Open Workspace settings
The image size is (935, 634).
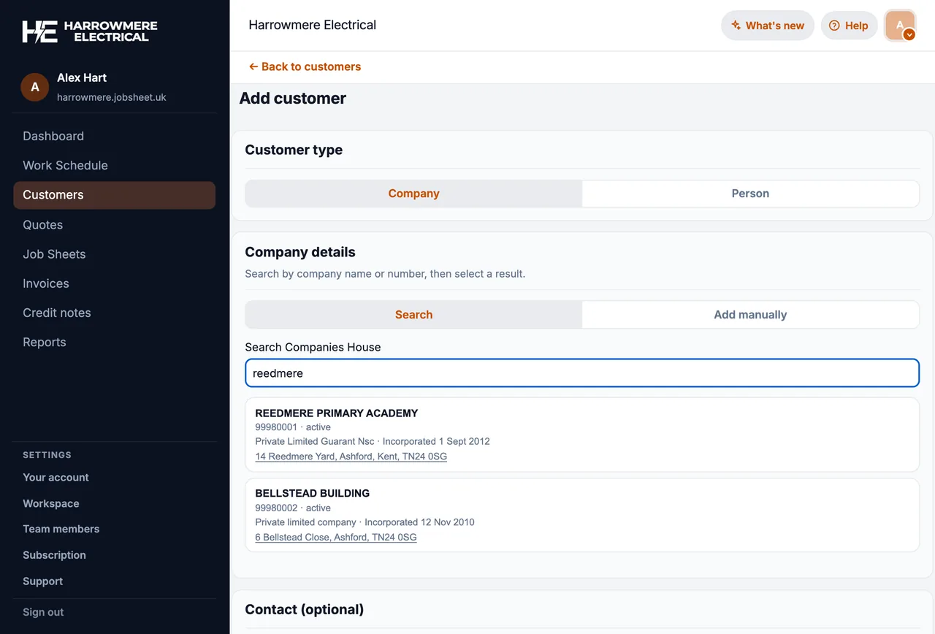[x=51, y=504]
